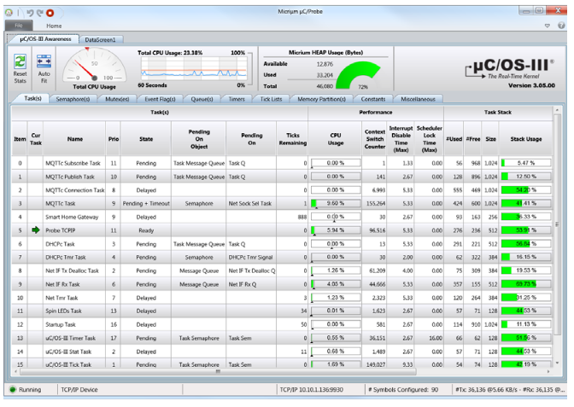Image resolution: width=574 pixels, height=407 pixels.
Task: Open the help question mark icon
Action: pyautogui.click(x=561, y=26)
